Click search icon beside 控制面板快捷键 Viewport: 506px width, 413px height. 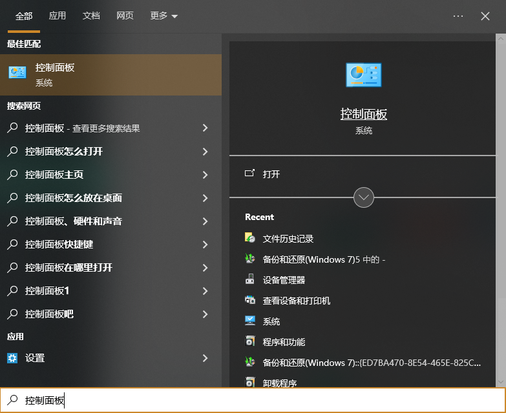click(12, 244)
